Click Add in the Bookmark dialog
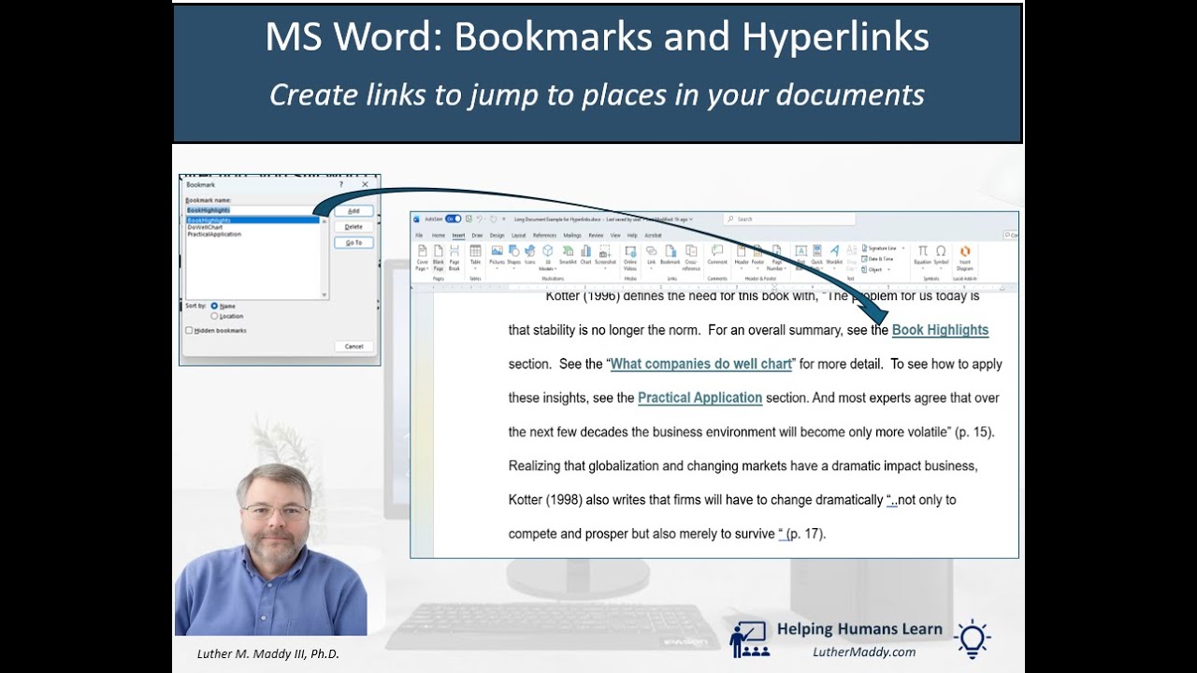 [353, 211]
